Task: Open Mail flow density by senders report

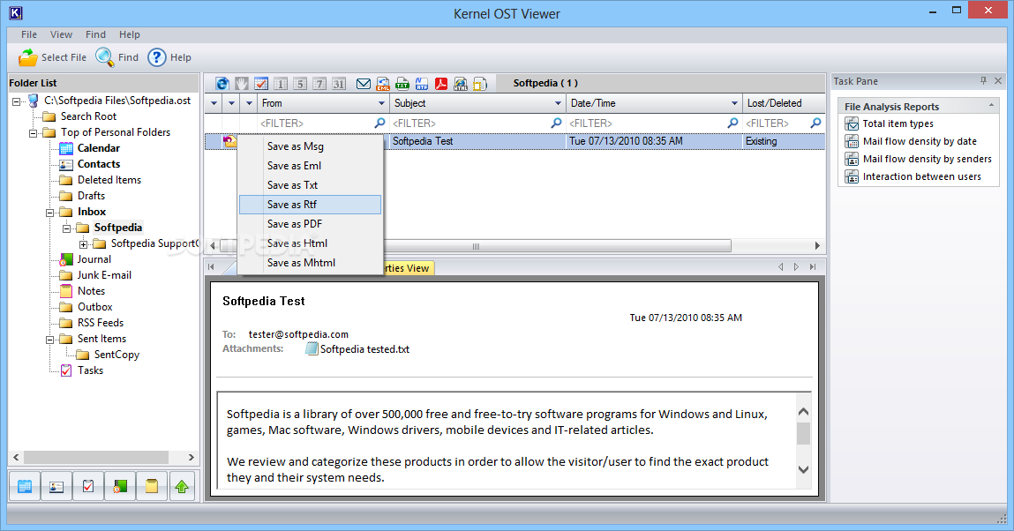Action: (927, 159)
